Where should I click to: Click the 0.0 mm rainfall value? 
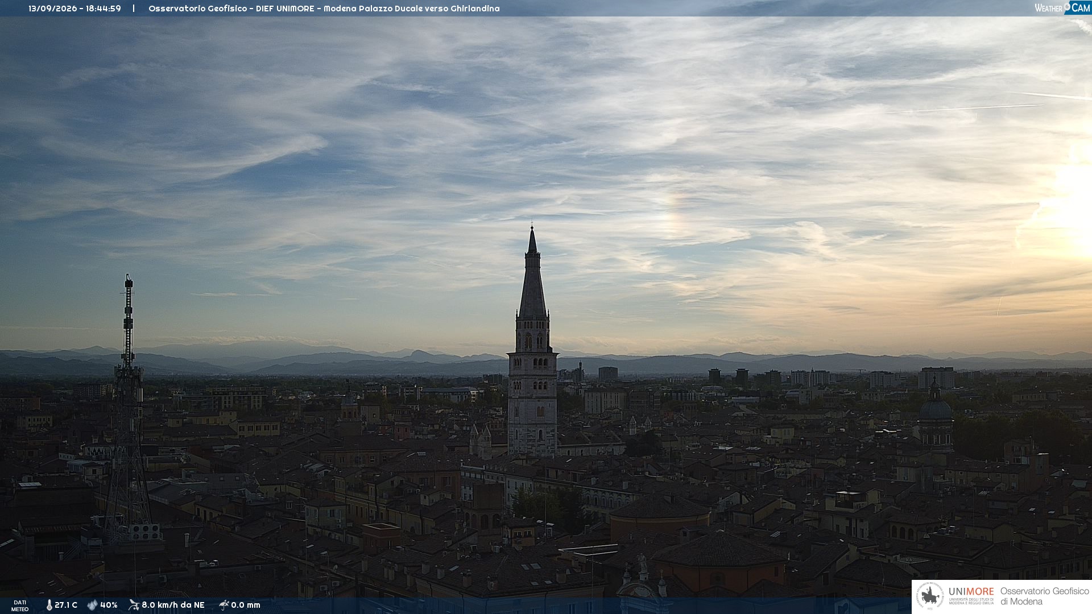coord(246,605)
